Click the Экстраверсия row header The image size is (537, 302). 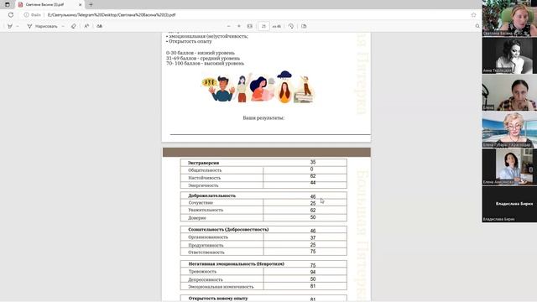[203, 163]
